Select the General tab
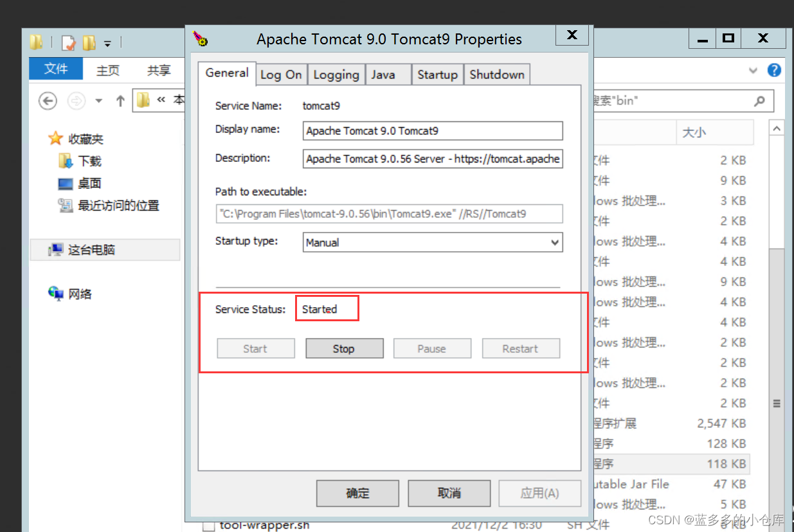The width and height of the screenshot is (794, 532). pyautogui.click(x=227, y=73)
